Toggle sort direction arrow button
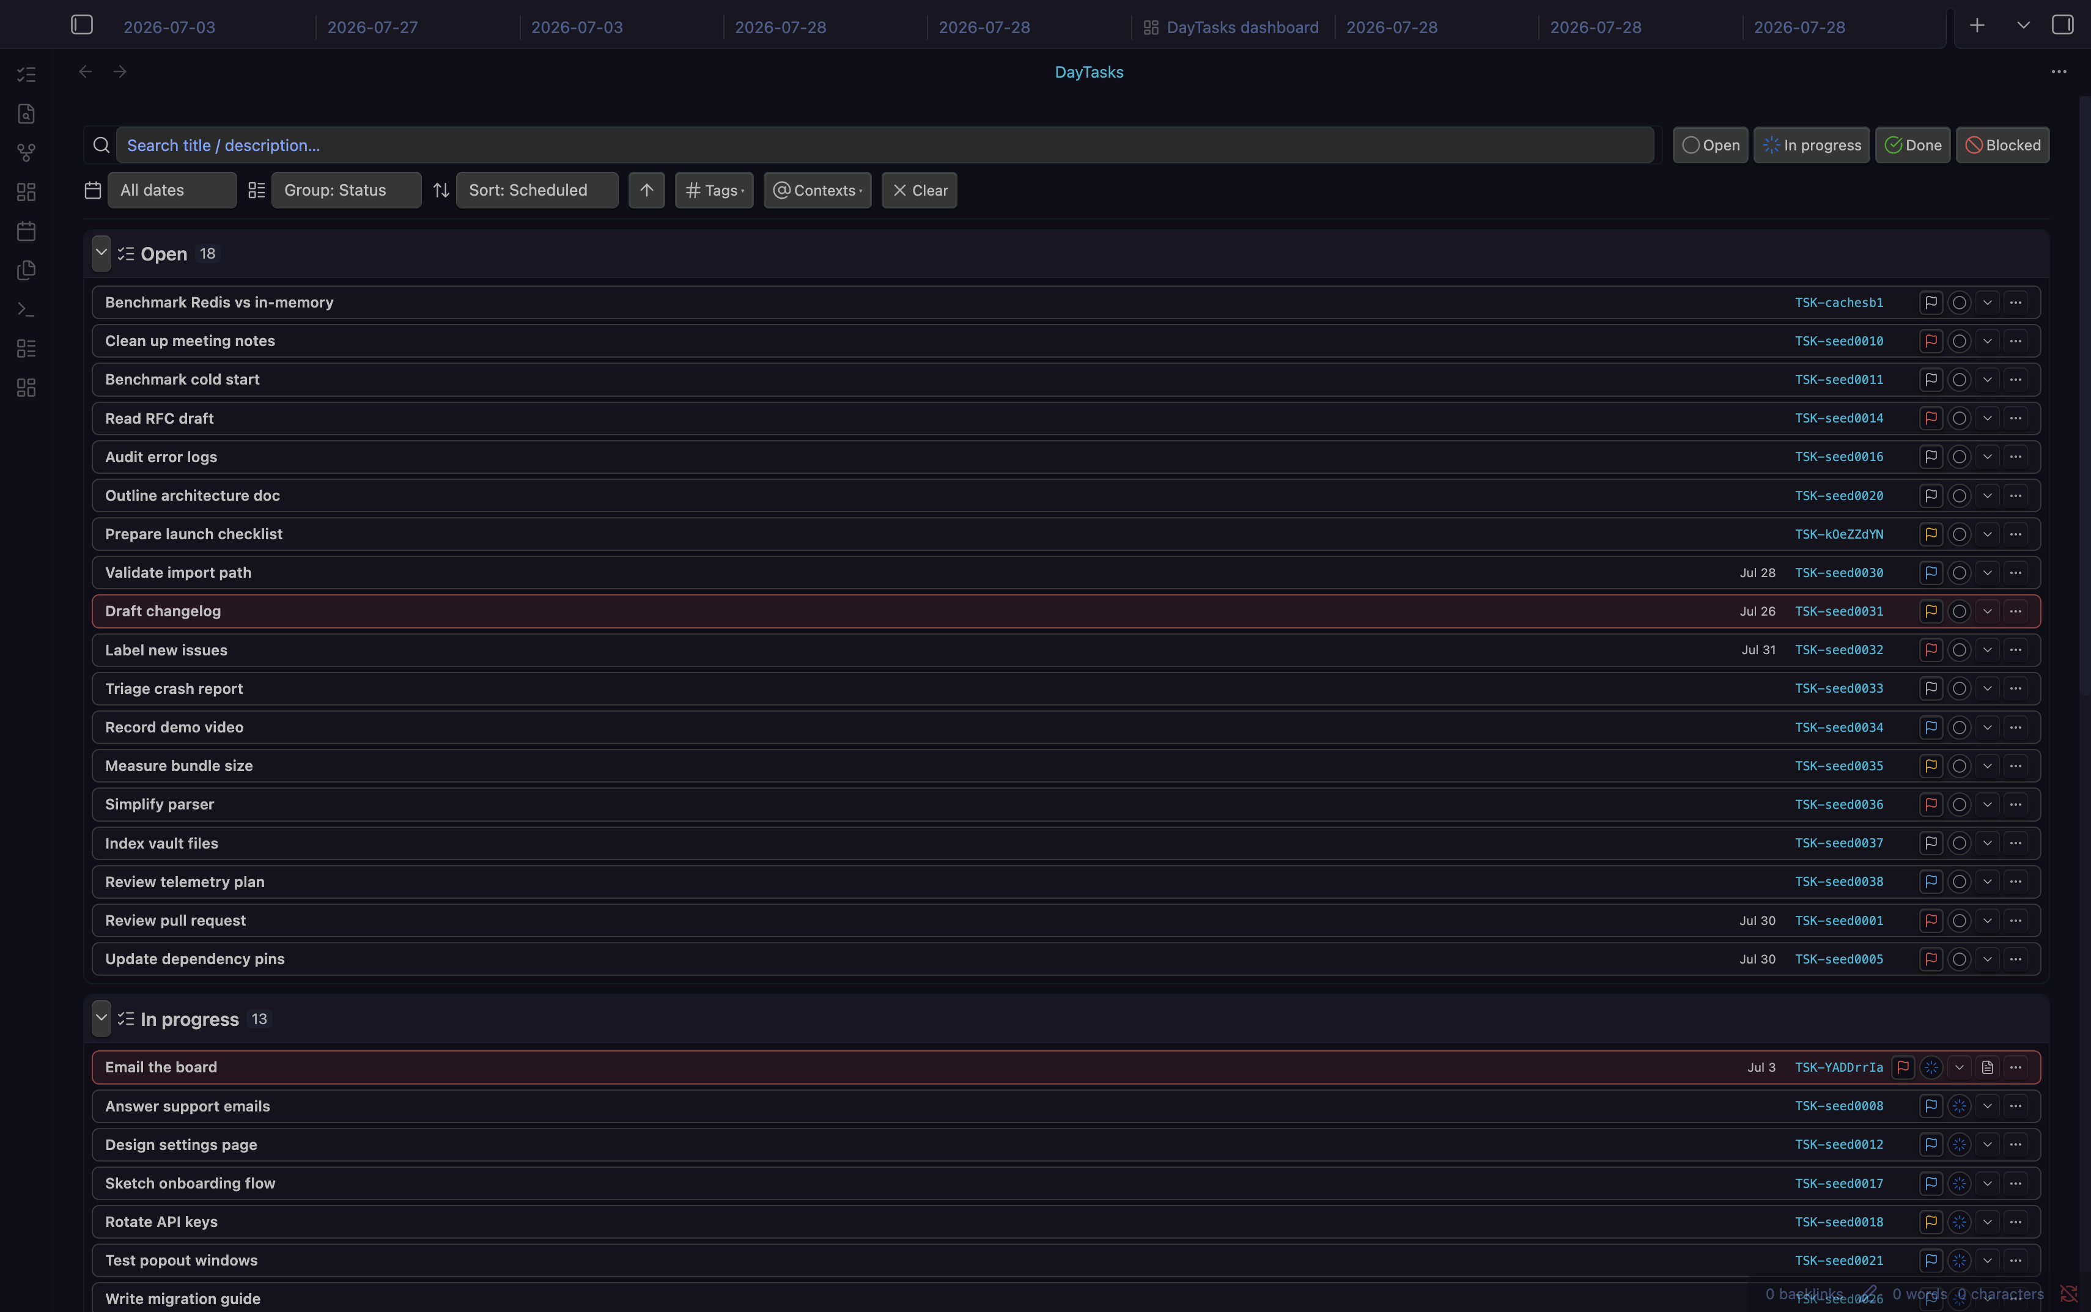The width and height of the screenshot is (2091, 1312). pos(646,190)
